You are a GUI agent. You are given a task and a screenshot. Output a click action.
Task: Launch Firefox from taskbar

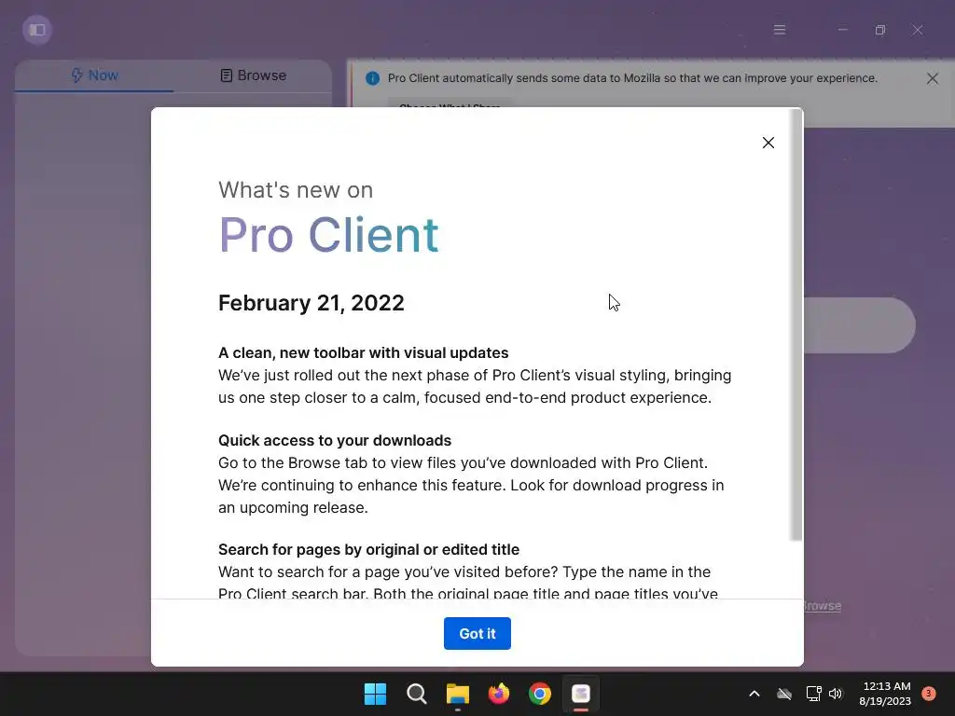pyautogui.click(x=499, y=694)
